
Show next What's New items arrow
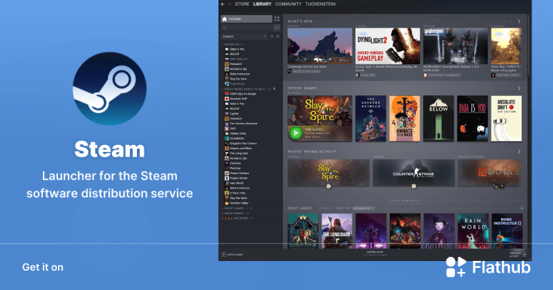519,21
